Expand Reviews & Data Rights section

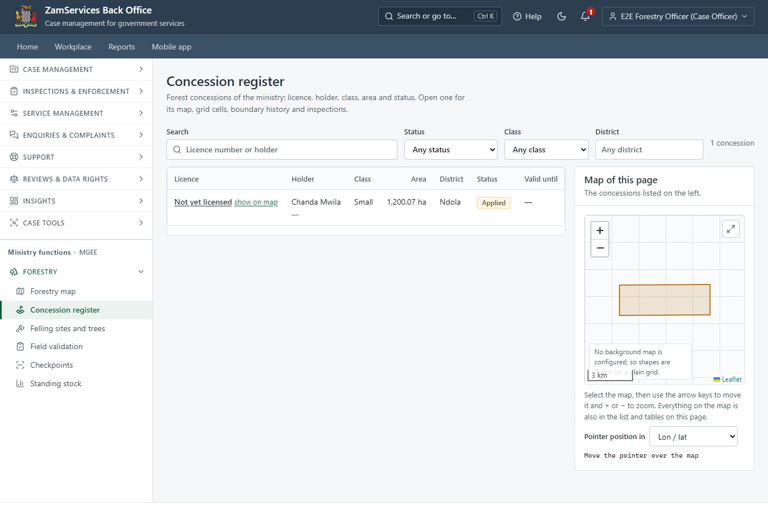(x=76, y=179)
